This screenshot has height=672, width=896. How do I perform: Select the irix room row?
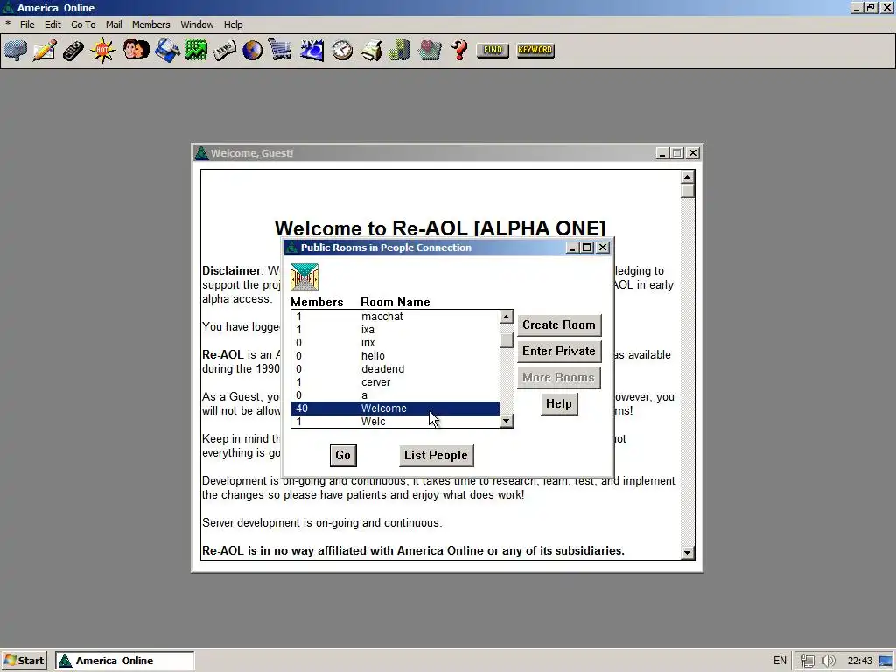click(395, 343)
